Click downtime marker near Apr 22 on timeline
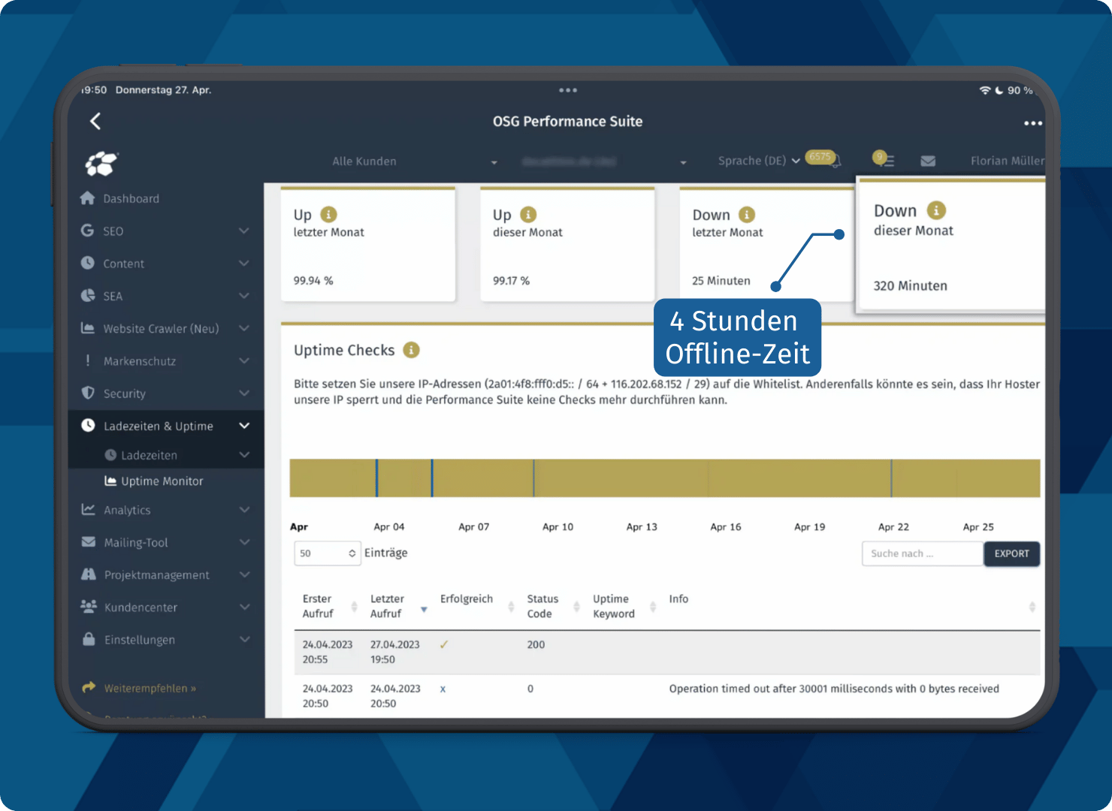 point(891,478)
